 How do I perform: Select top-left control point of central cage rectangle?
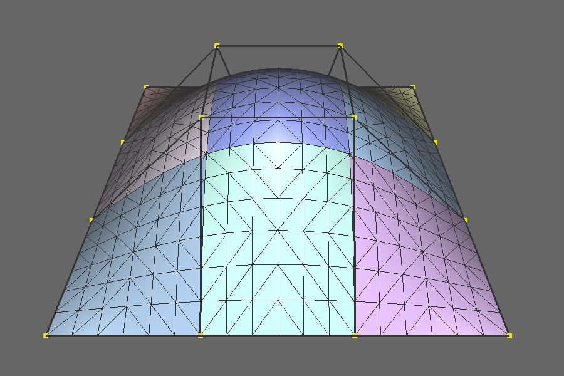tap(201, 117)
